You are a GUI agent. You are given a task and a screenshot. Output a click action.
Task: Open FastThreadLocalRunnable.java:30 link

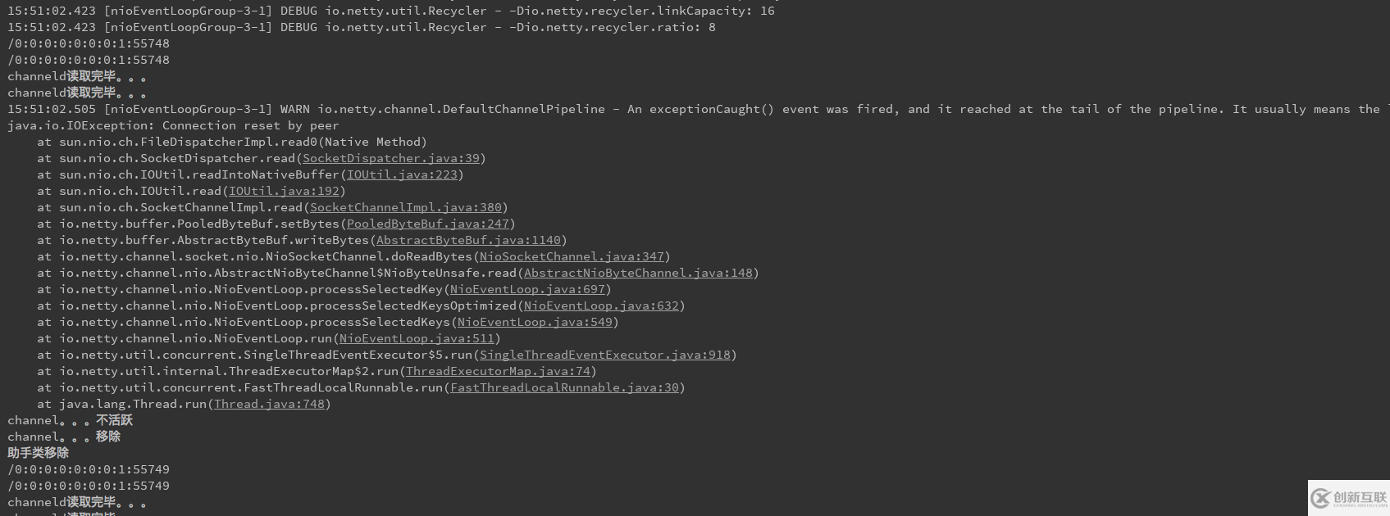coord(564,387)
